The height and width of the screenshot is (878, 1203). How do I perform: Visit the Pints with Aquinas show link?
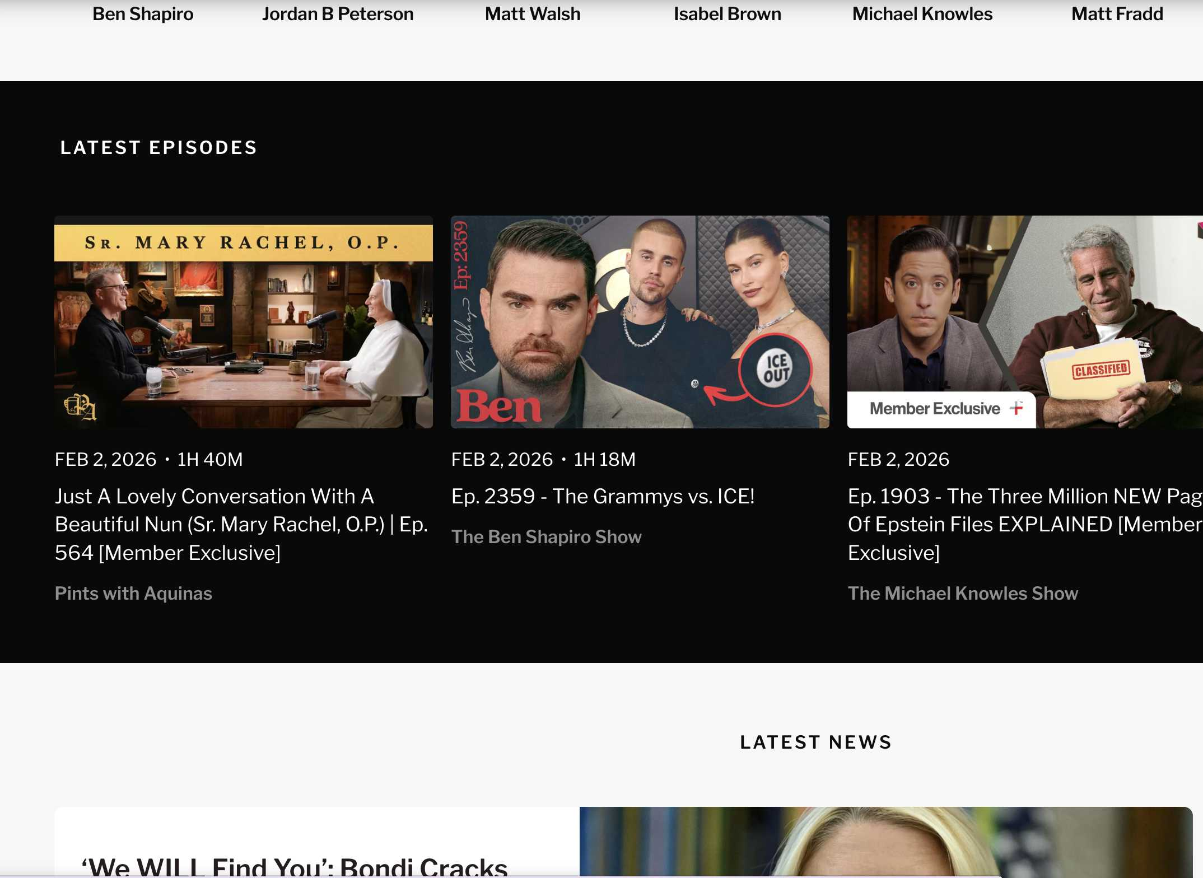(133, 593)
